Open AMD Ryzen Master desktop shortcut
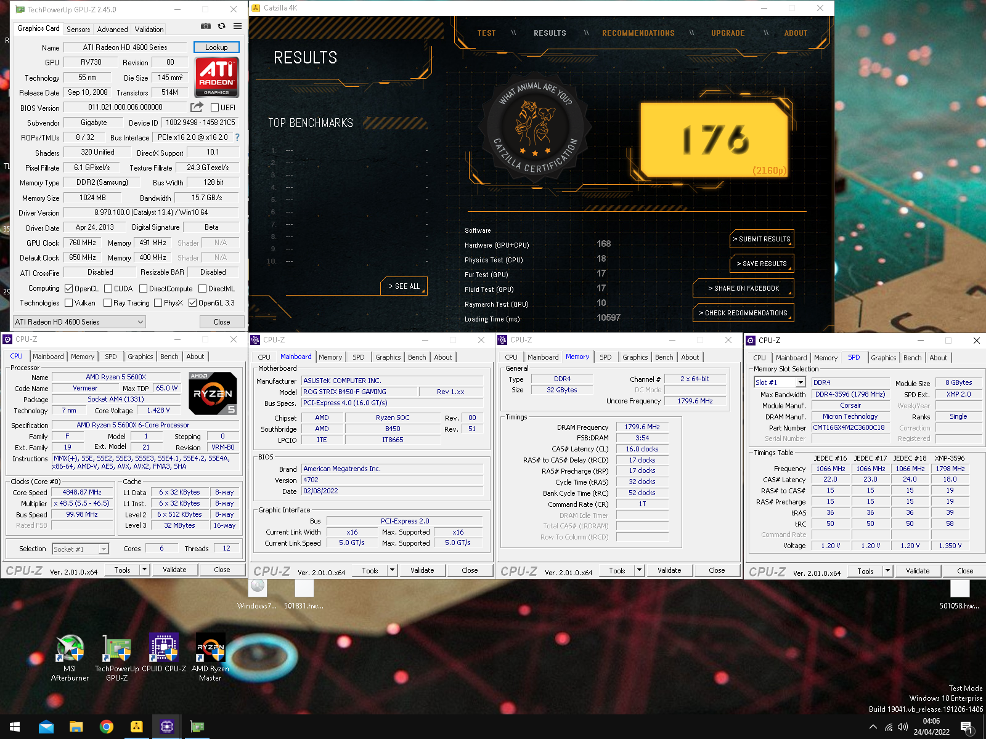 pos(210,658)
